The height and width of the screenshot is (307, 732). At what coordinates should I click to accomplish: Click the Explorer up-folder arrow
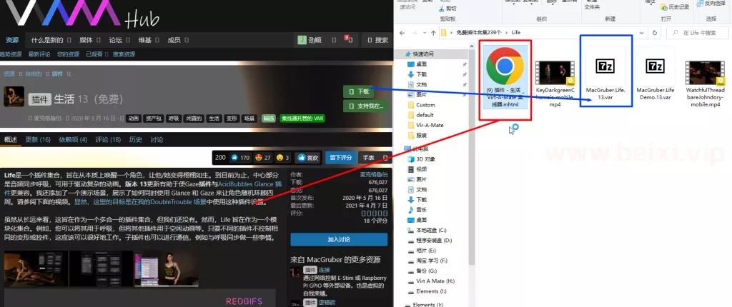click(x=433, y=33)
